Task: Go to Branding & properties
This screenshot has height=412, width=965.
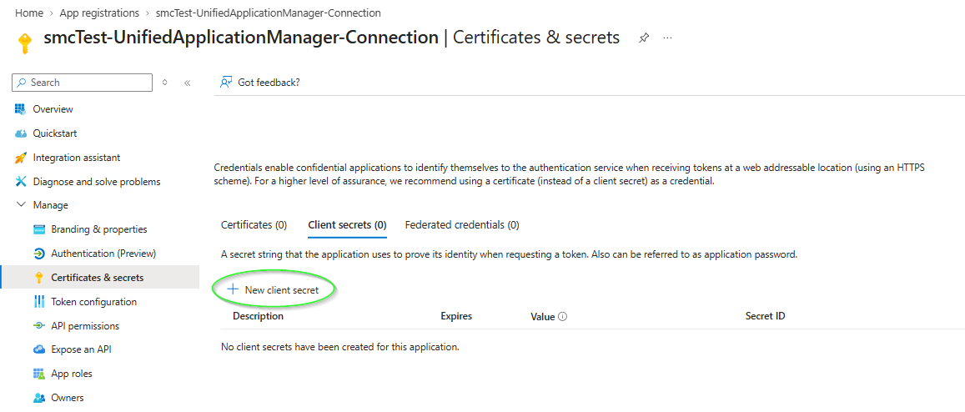Action: 99,229
